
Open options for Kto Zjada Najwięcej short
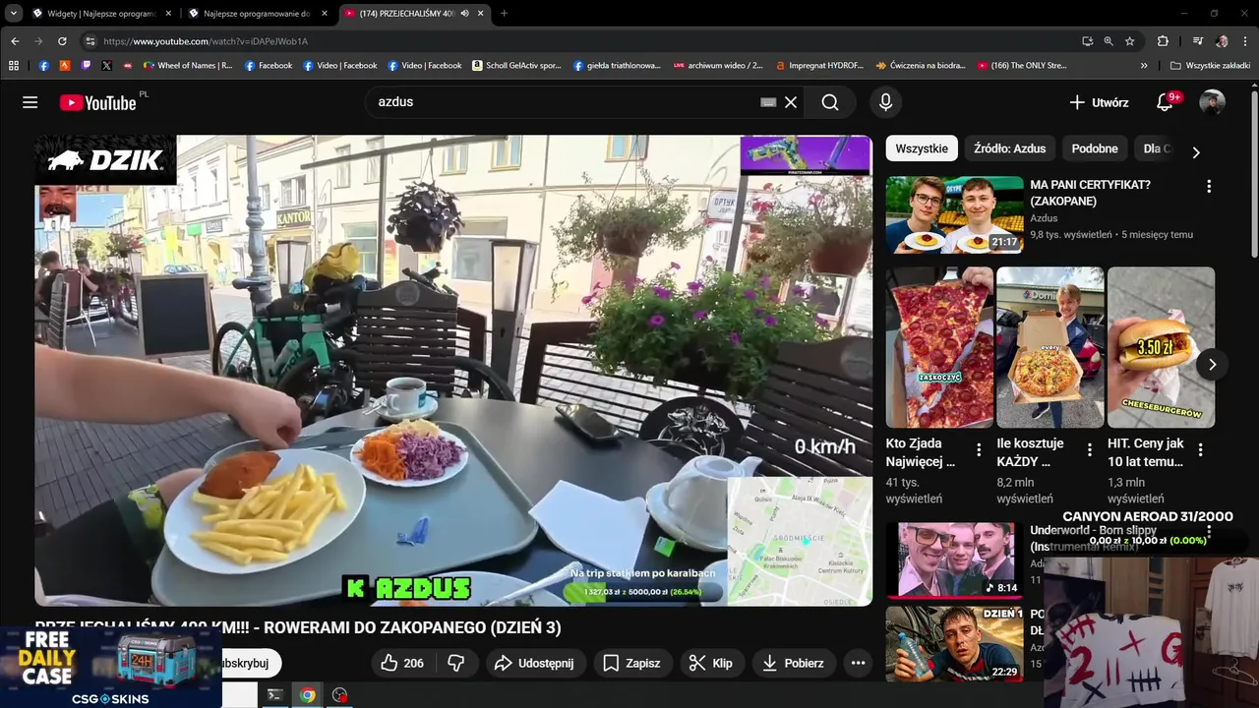coord(979,449)
